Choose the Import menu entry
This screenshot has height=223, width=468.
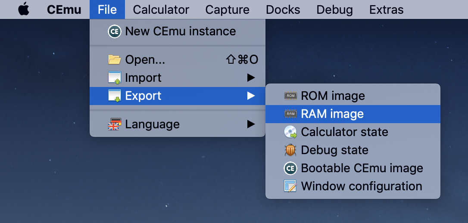(177, 78)
